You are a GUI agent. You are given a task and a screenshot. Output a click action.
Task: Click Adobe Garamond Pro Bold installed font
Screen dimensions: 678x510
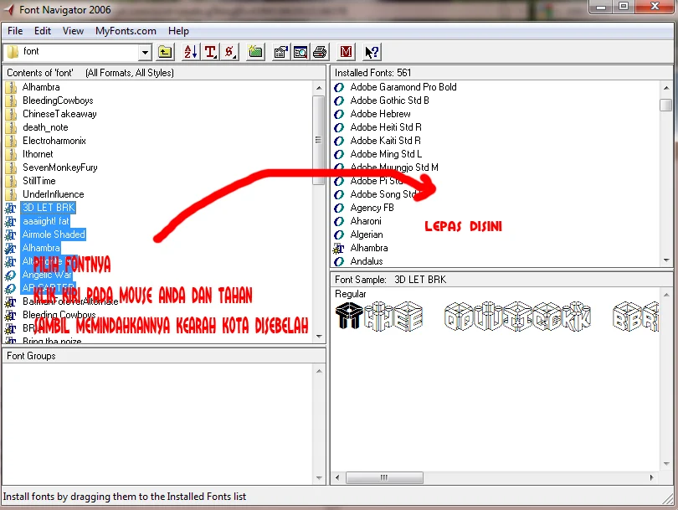click(403, 87)
